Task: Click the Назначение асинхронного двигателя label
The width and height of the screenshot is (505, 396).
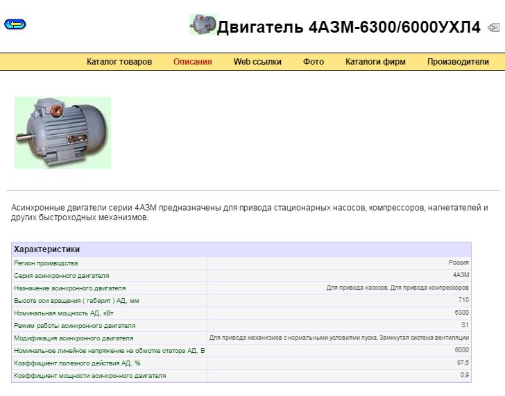Action: 70,288
